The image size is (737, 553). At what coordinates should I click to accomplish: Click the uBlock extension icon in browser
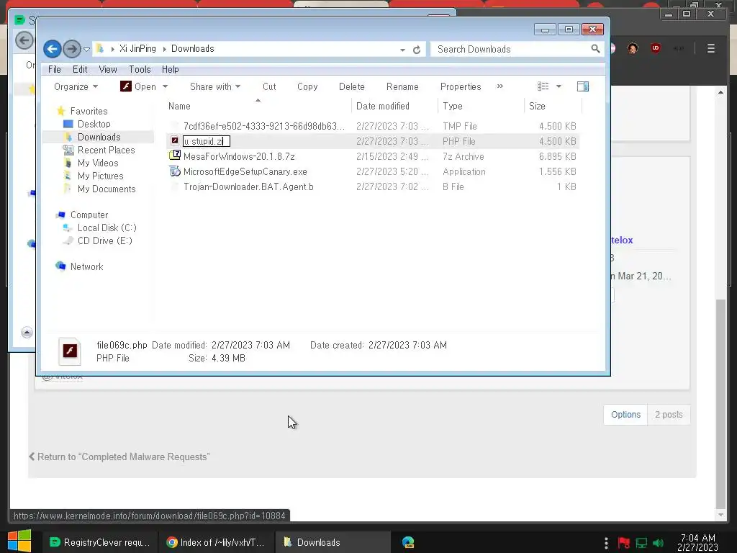point(656,48)
